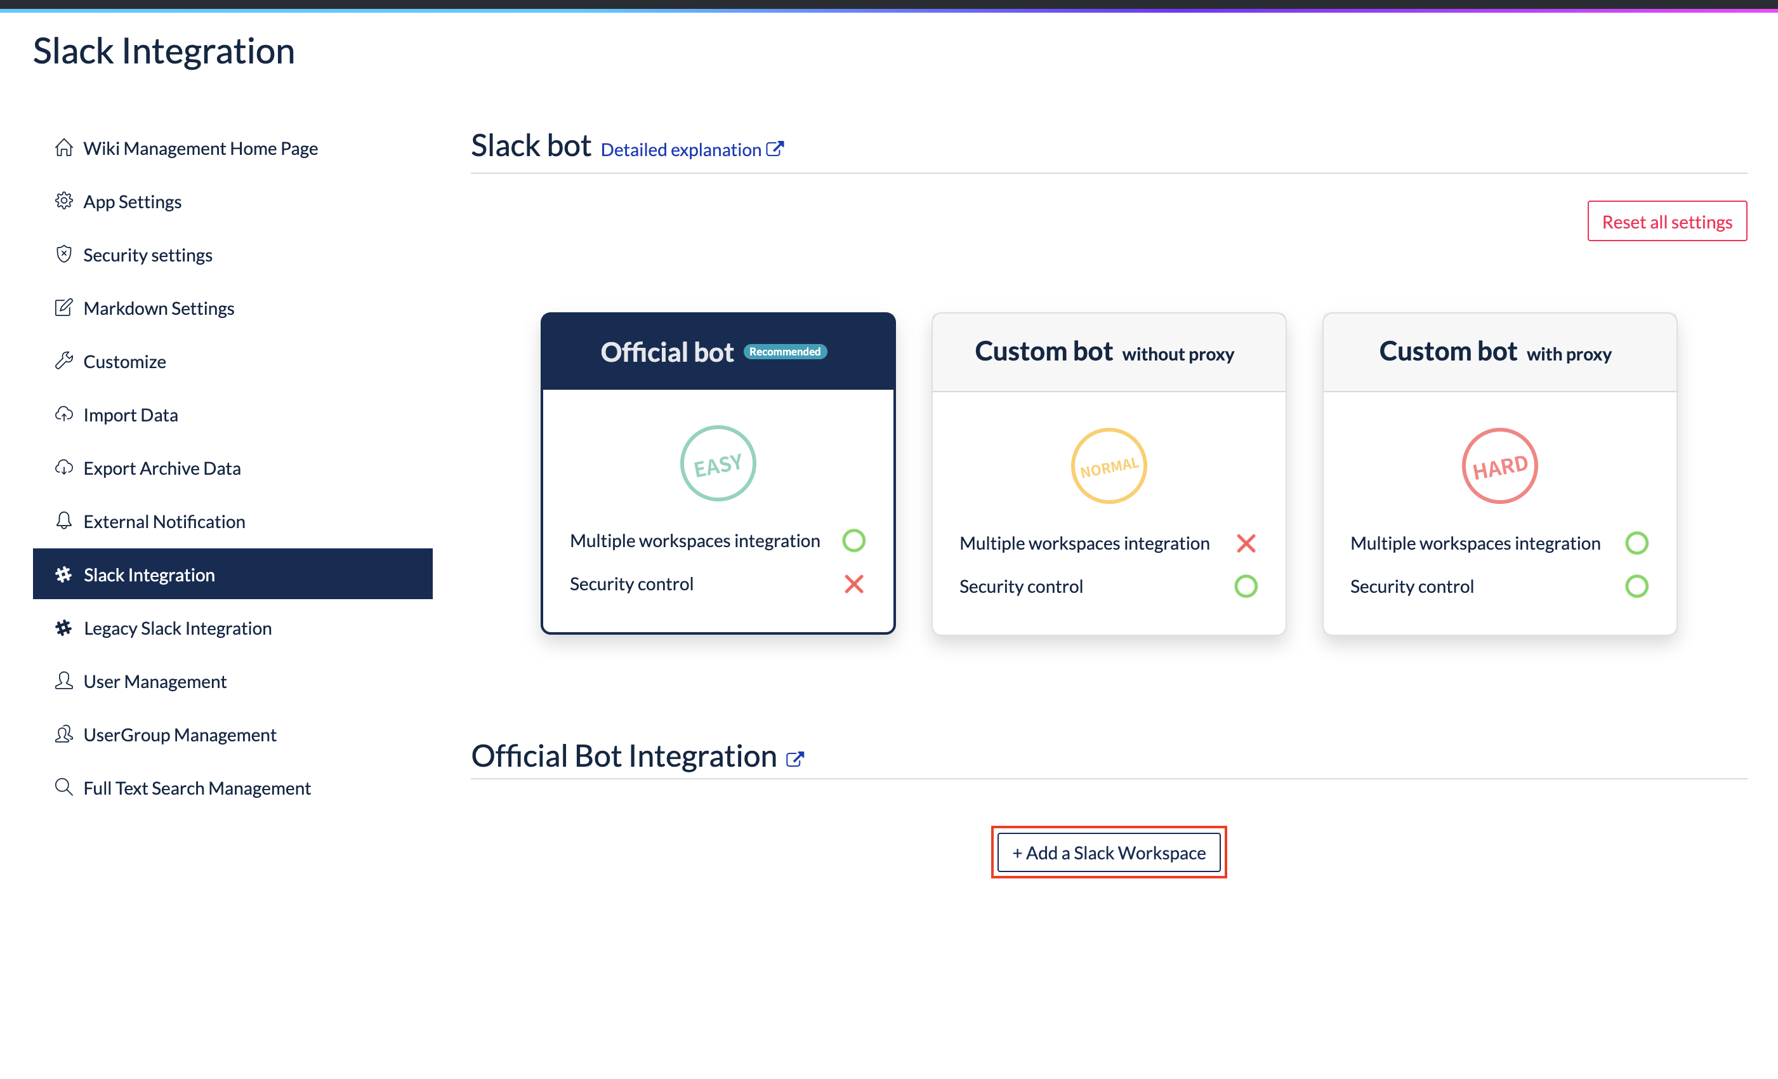
Task: Open Wiki Management Home Page
Action: pyautogui.click(x=232, y=148)
